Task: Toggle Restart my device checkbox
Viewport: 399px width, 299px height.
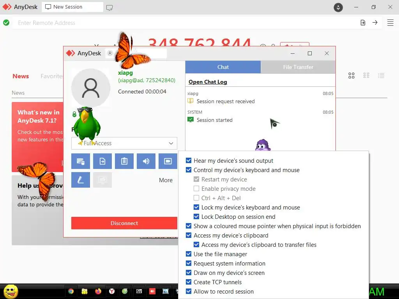Action: [196, 179]
